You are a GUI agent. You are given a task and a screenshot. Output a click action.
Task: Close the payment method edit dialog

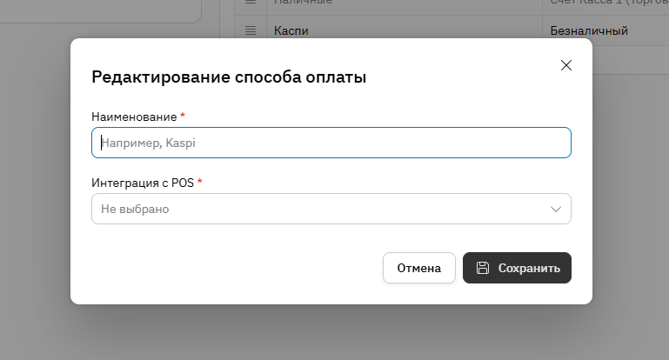point(566,65)
